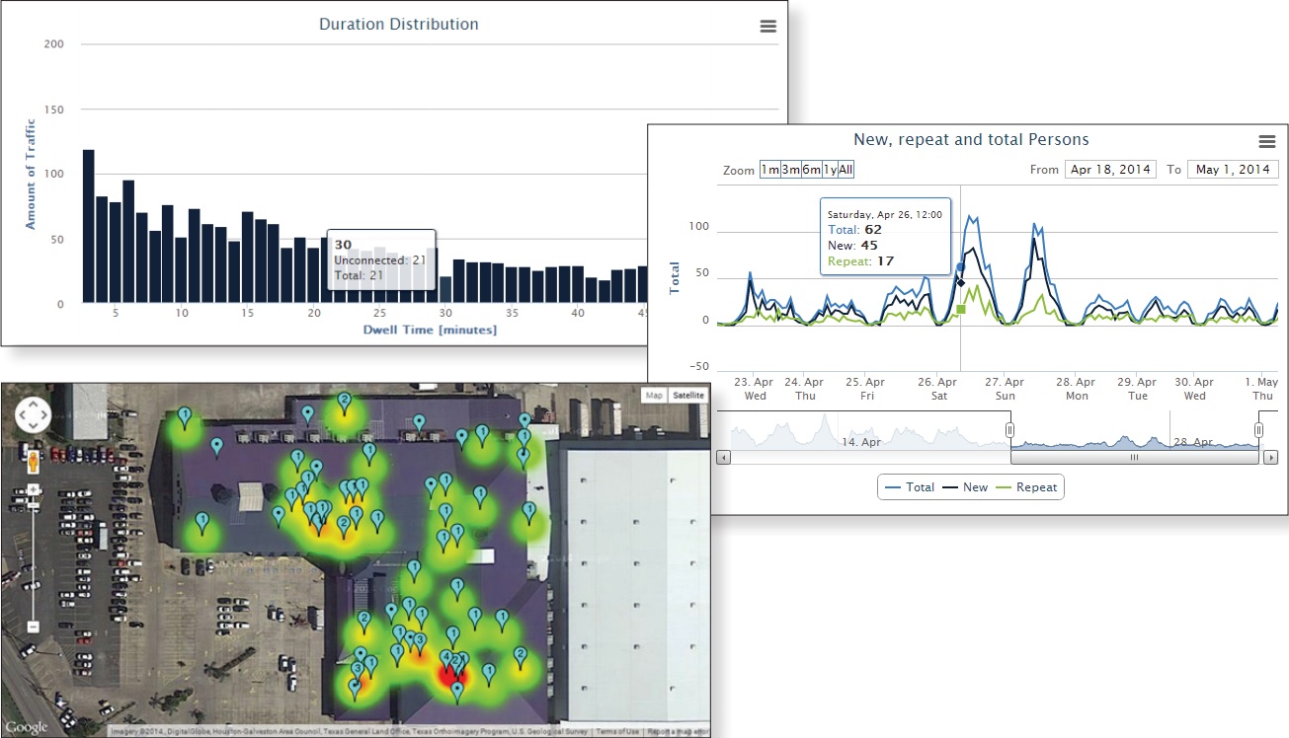This screenshot has width=1289, height=738.
Task: Click the From date field
Action: tap(1109, 170)
